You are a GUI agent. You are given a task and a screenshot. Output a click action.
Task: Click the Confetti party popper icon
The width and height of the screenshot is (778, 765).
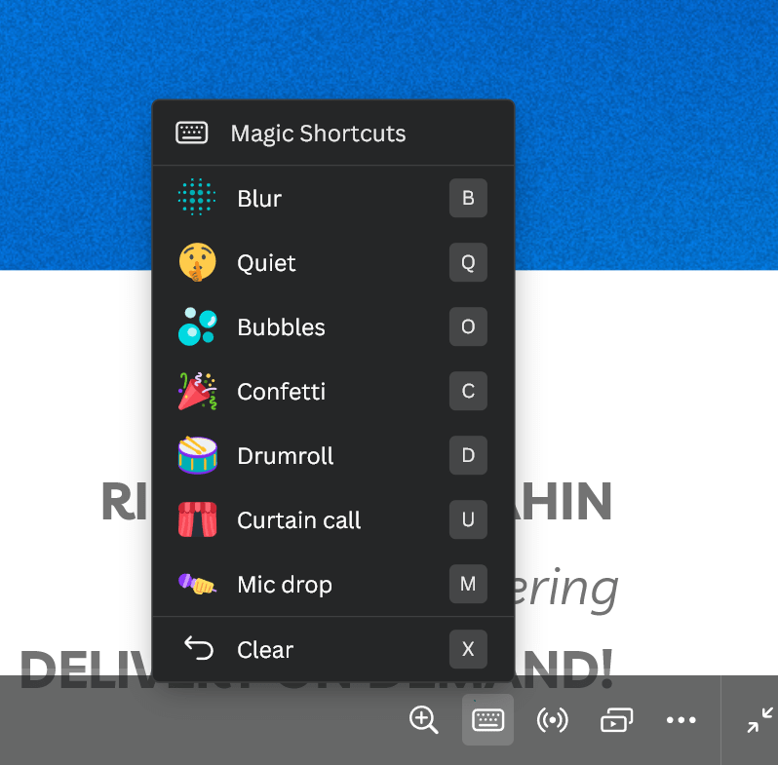[x=197, y=391]
